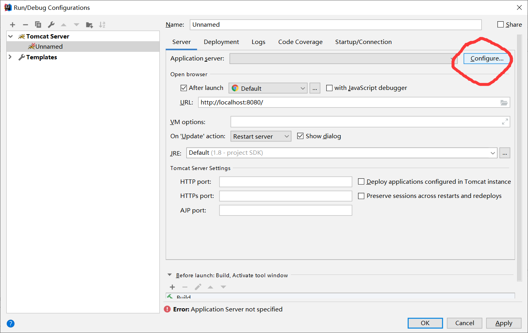Click the Apply button

click(x=504, y=323)
